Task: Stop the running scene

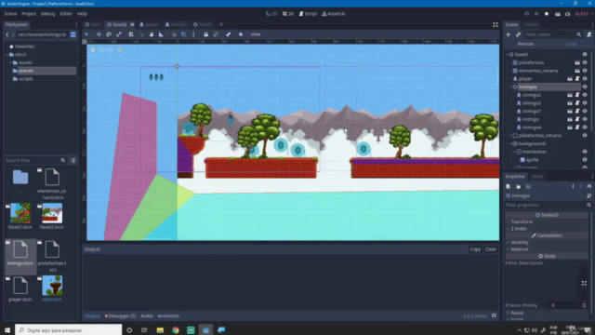Action: click(x=547, y=14)
